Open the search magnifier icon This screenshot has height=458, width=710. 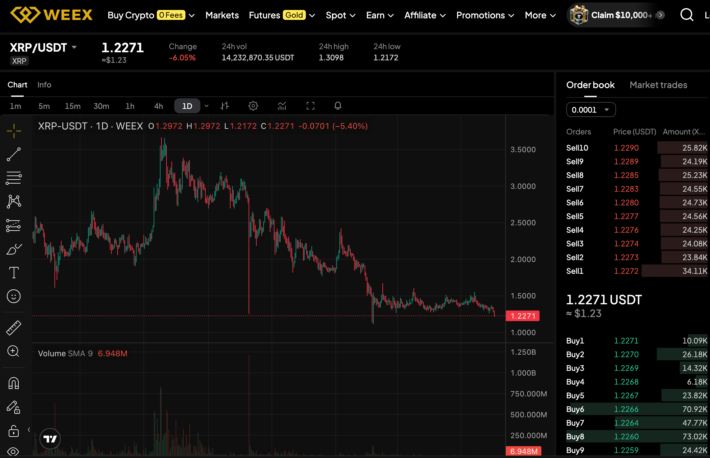(687, 15)
